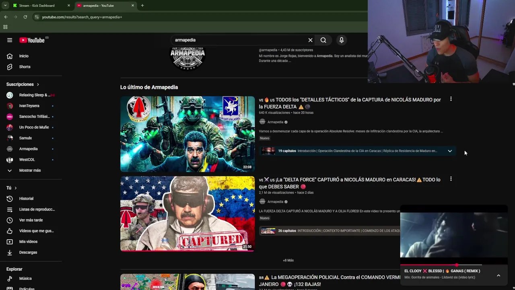
Task: Reload the page with refresh icon
Action: pos(25,17)
